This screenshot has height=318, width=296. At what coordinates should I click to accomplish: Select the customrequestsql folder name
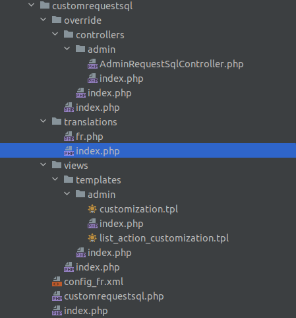pyautogui.click(x=92, y=6)
